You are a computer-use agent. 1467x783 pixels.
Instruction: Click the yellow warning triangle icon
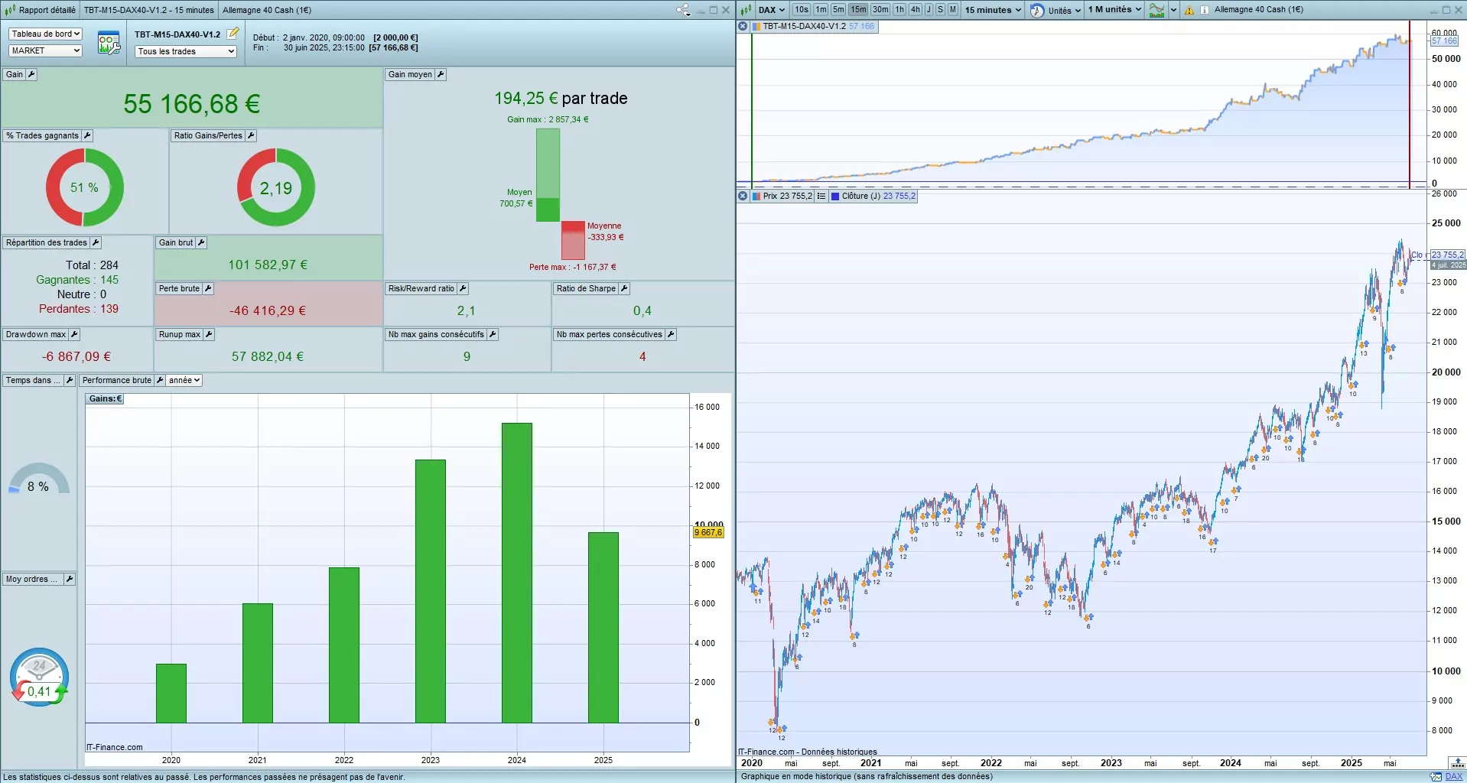[1189, 10]
